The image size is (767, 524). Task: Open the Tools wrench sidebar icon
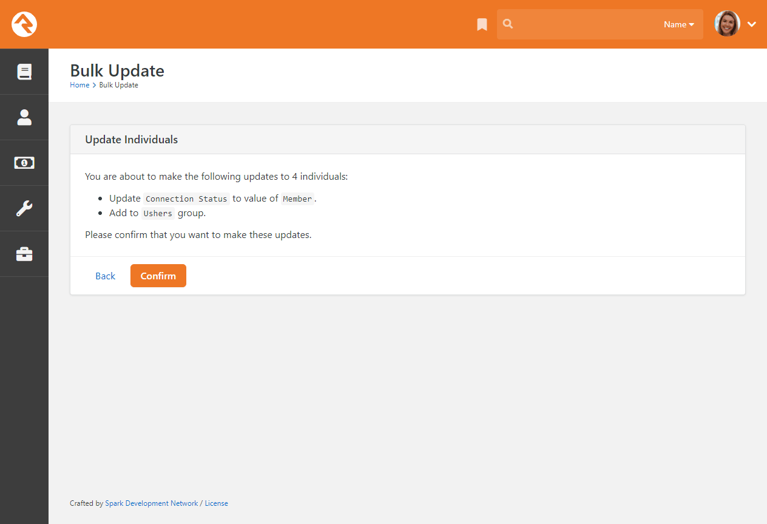[x=24, y=208]
